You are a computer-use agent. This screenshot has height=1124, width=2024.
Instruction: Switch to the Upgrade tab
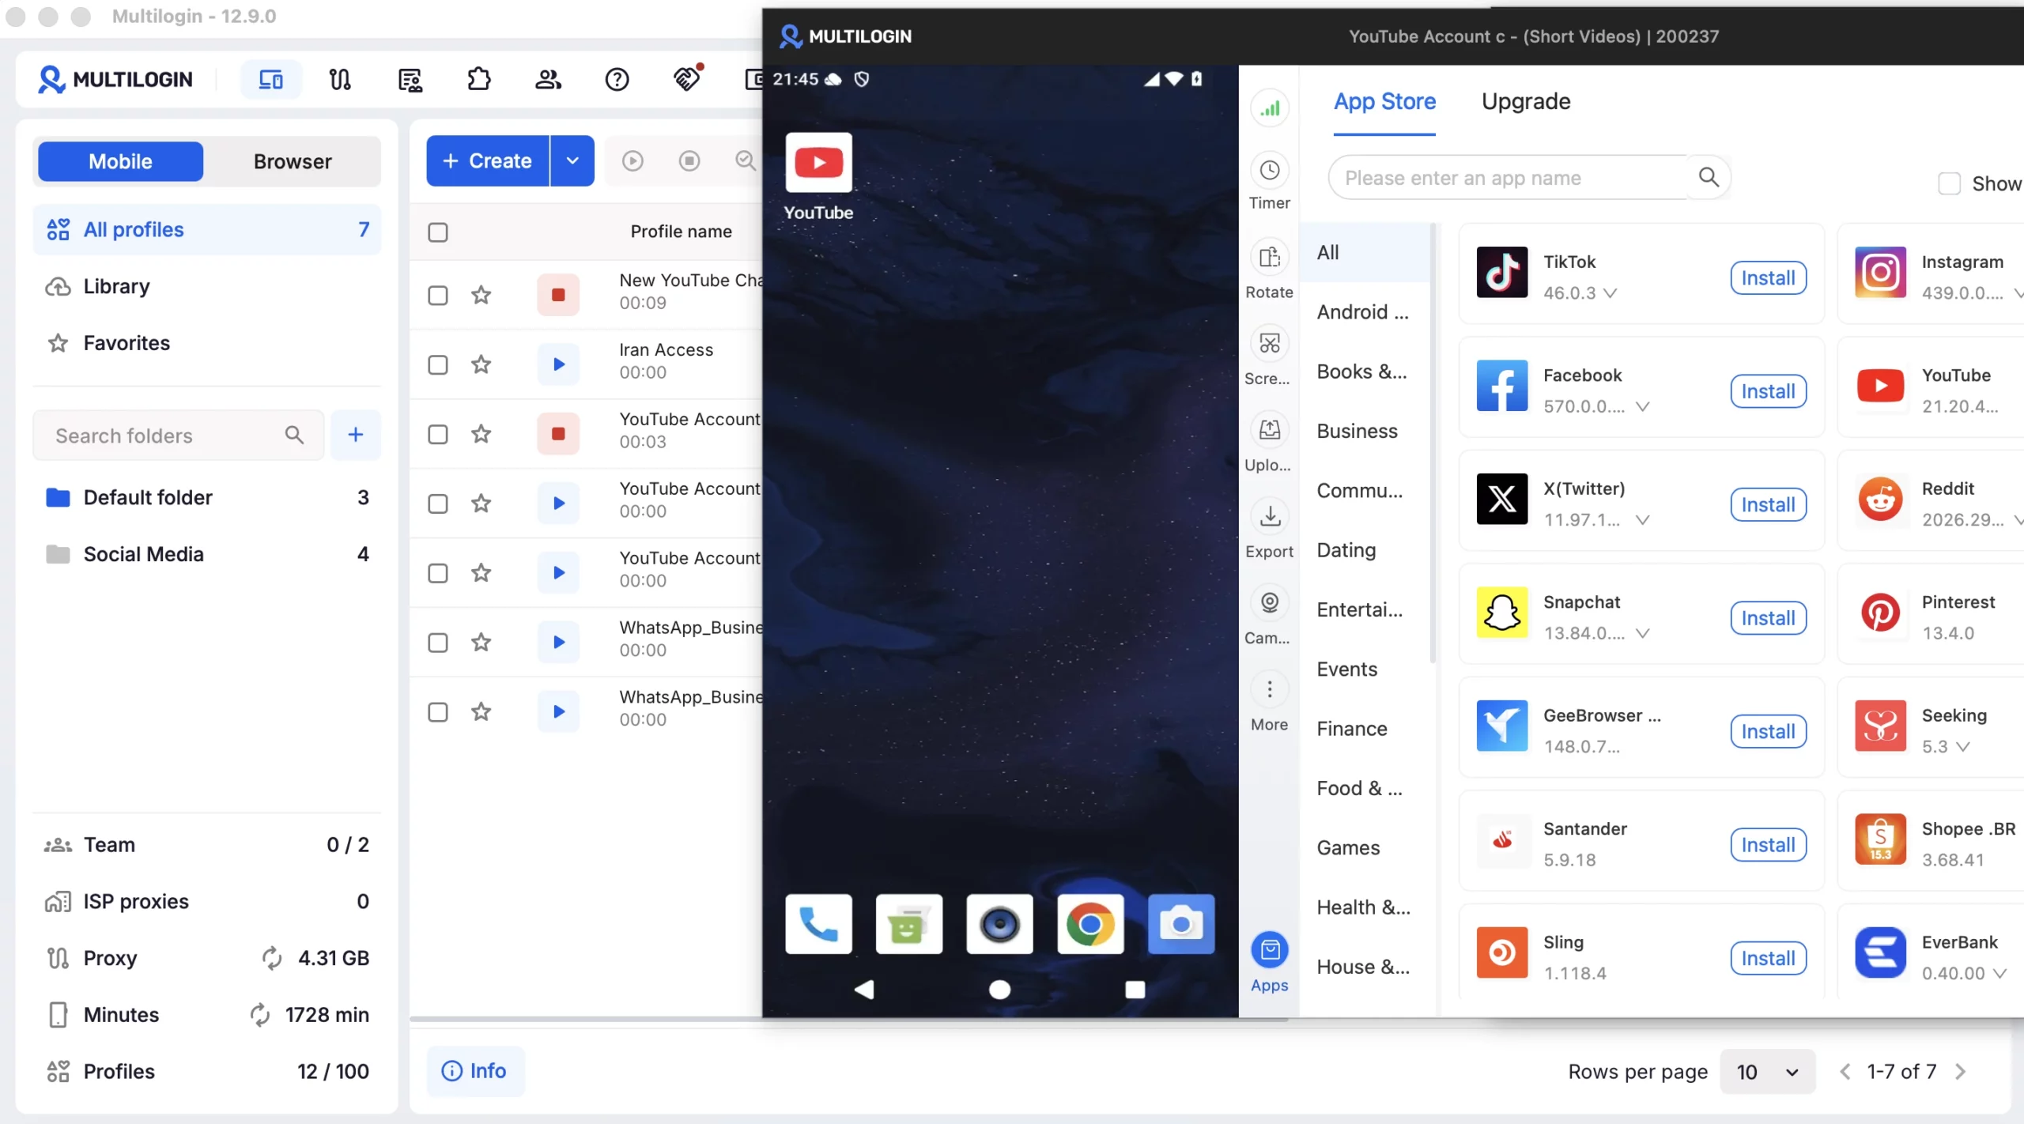1526,101
